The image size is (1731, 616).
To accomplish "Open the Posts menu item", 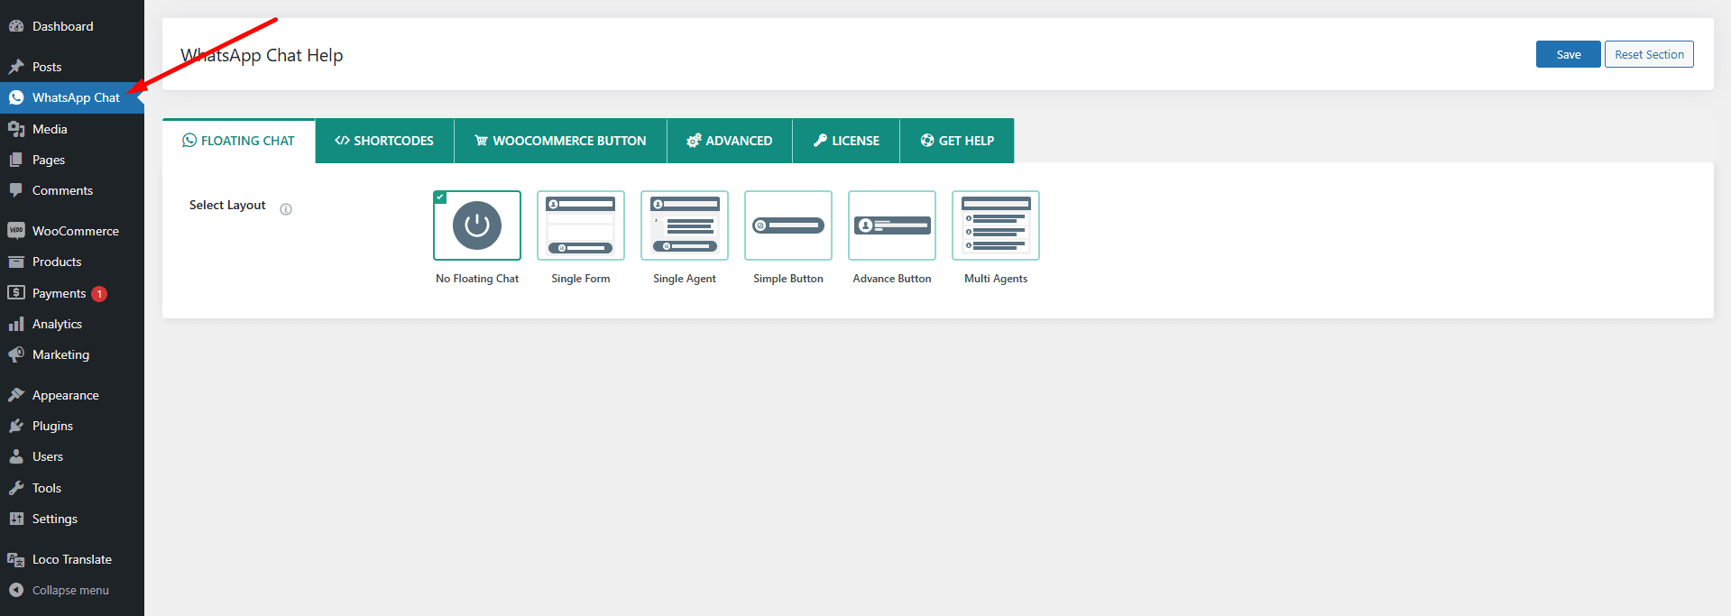I will 72,67.
